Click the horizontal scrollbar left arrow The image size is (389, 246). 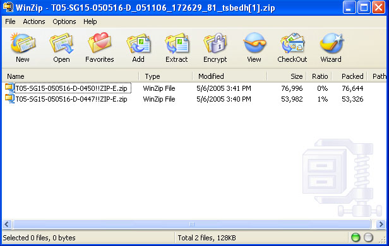click(x=7, y=225)
